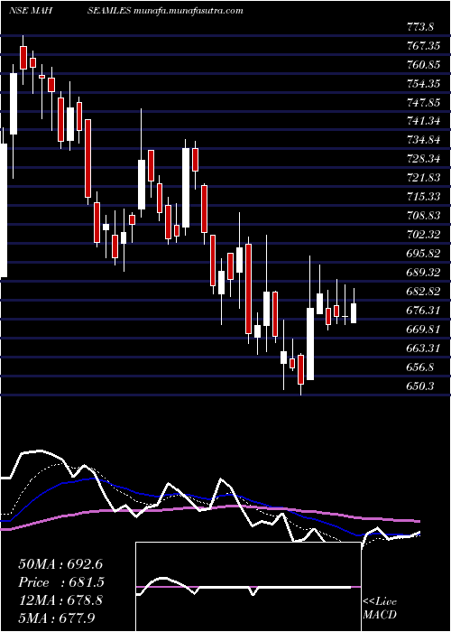The height and width of the screenshot is (632, 451).
Task: Select the 682.82 price axis label
Action: pos(423,291)
